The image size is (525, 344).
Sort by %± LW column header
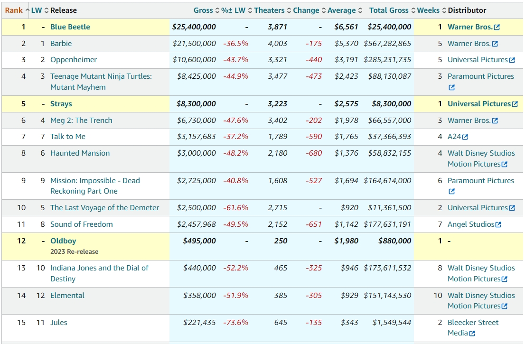236,10
